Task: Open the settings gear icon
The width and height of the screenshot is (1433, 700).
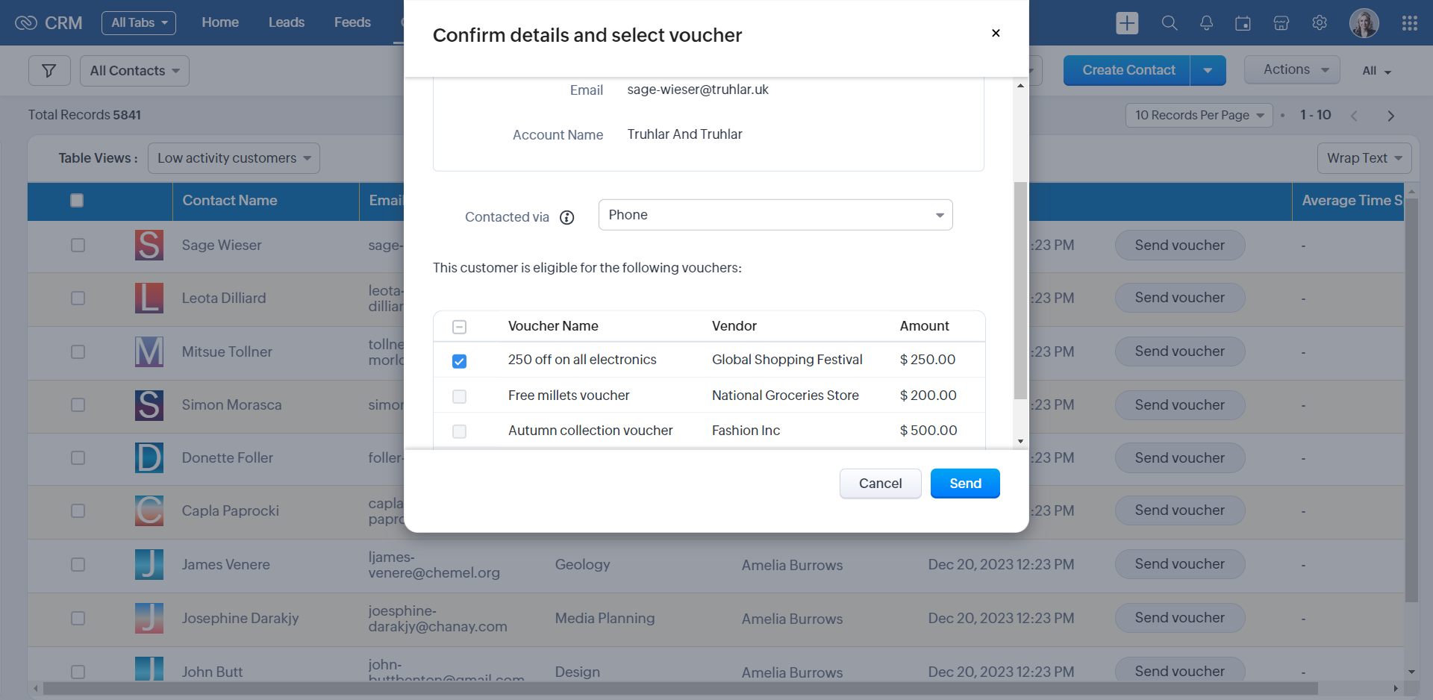Action: (x=1320, y=23)
